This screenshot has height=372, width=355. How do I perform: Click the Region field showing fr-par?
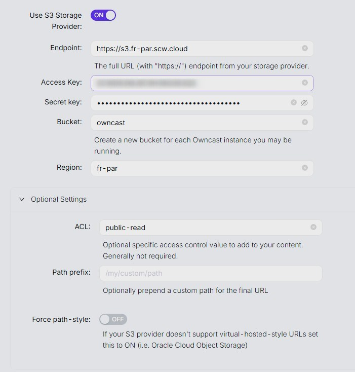click(x=195, y=168)
